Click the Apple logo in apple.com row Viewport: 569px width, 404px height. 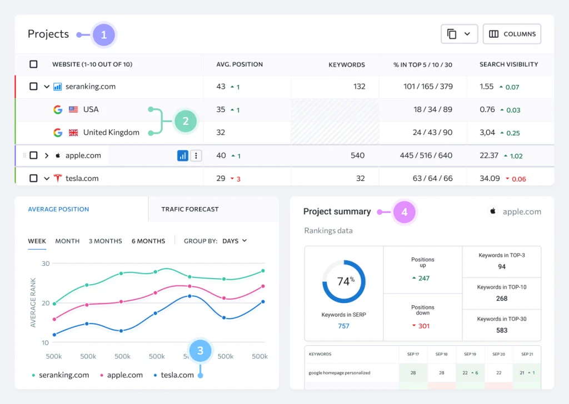point(58,155)
